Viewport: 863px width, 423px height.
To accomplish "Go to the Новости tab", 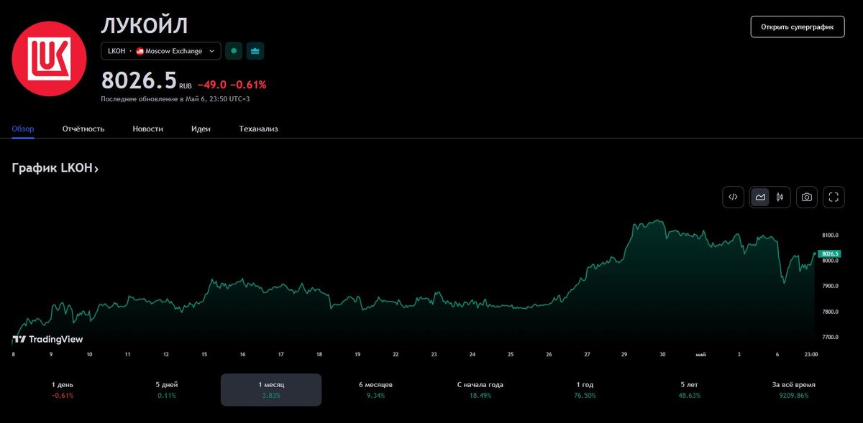I will point(147,129).
